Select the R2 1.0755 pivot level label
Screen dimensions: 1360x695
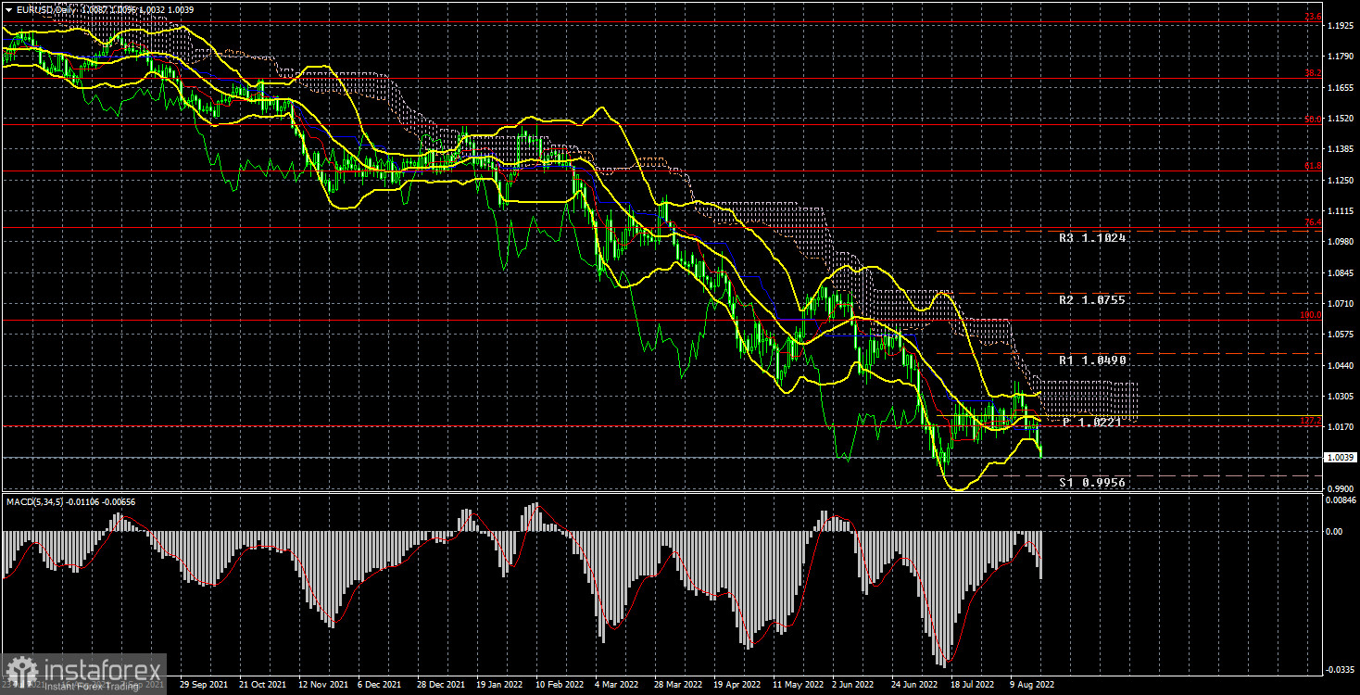click(x=1092, y=300)
